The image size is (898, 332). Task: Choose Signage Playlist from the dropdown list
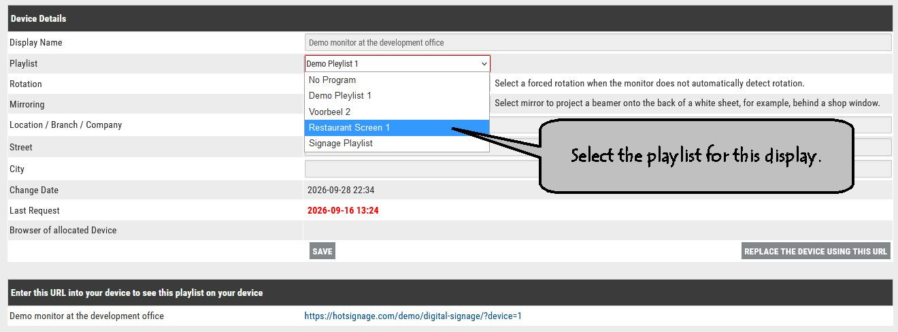click(x=397, y=144)
